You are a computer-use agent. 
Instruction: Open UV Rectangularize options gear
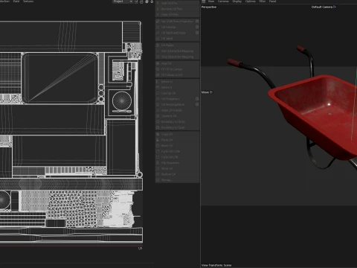[197, 104]
